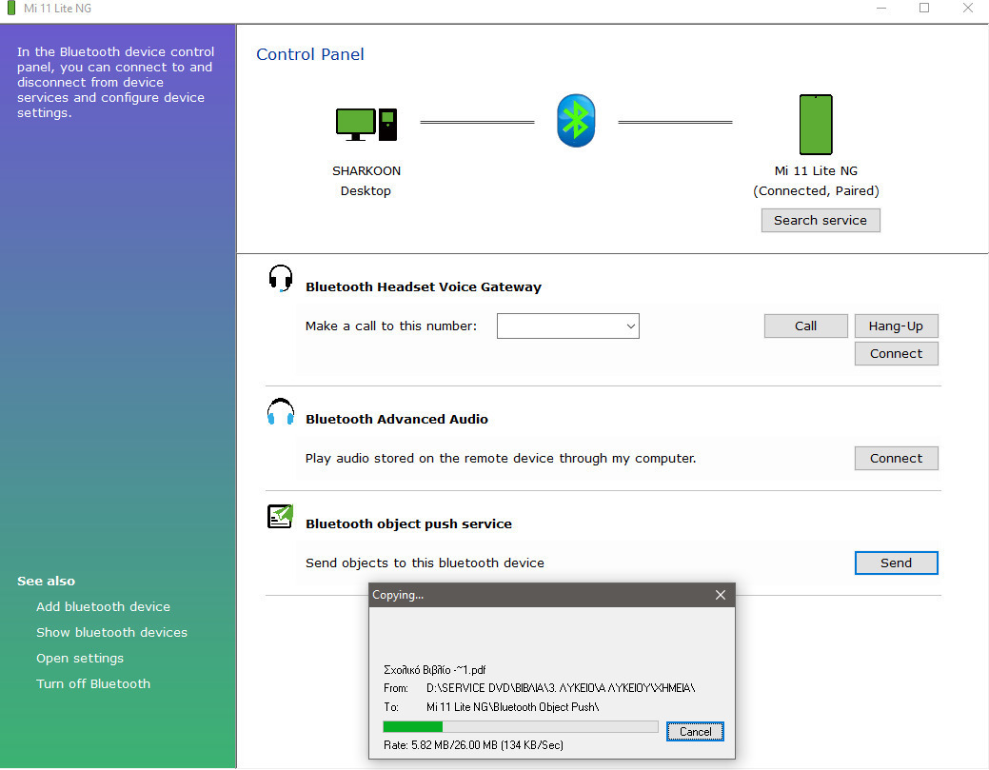Click Turn off Bluetooth link
The width and height of the screenshot is (989, 770).
coord(93,683)
